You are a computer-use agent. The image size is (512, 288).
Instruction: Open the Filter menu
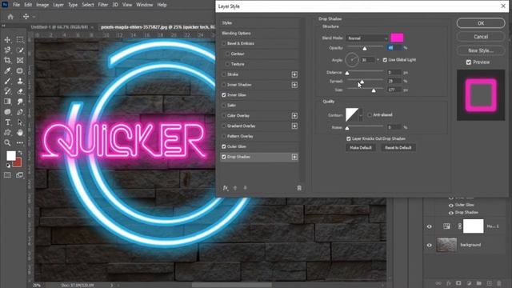pos(103,5)
